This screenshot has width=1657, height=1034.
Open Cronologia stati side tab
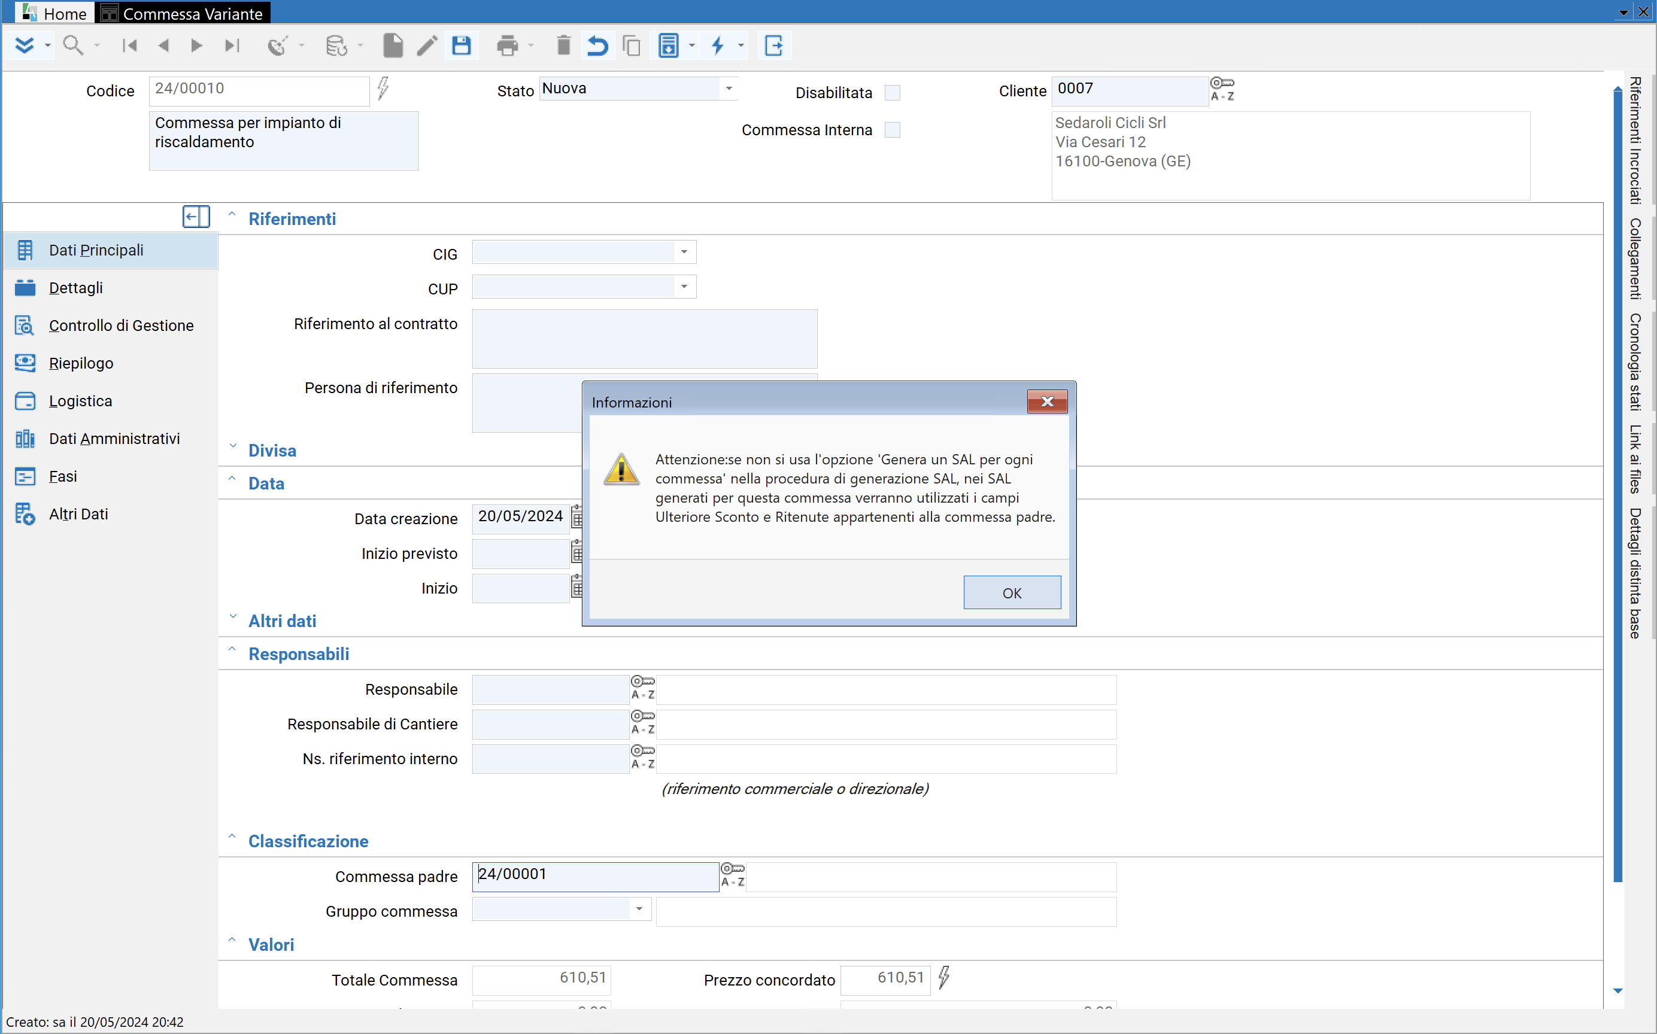click(x=1637, y=362)
